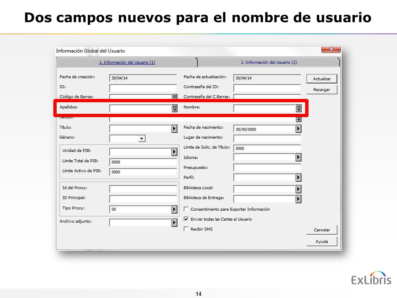This screenshot has height=298, width=397.
Task: Open the Tipo Proxy list arrow
Action: pyautogui.click(x=175, y=209)
